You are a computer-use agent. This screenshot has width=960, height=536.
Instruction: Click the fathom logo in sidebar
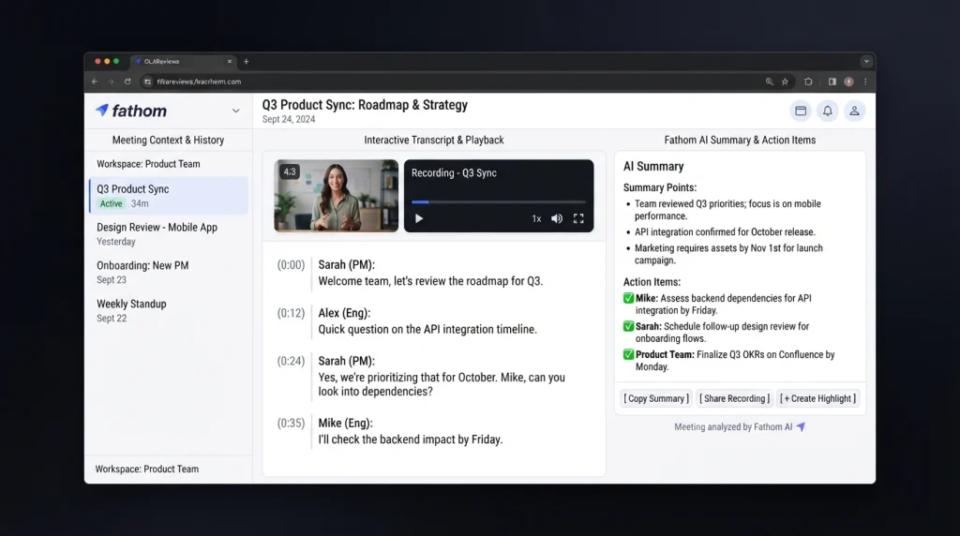point(131,111)
